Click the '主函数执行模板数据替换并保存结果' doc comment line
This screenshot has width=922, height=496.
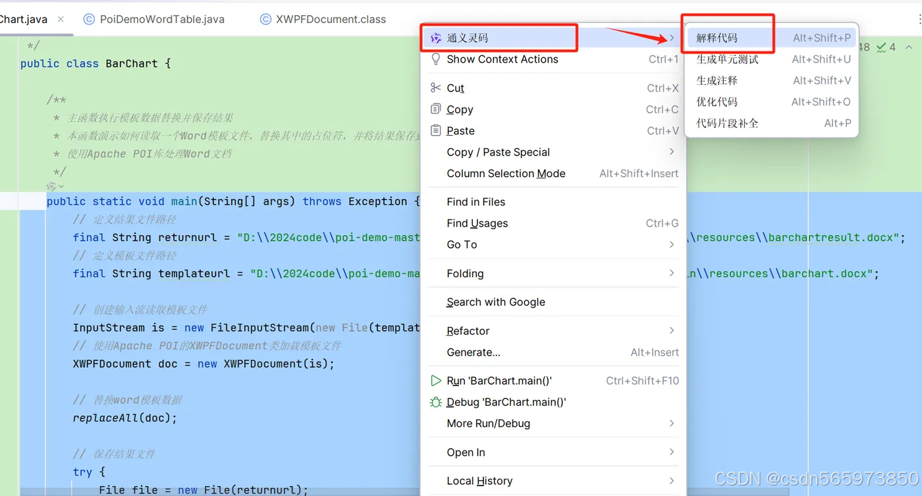tap(150, 118)
